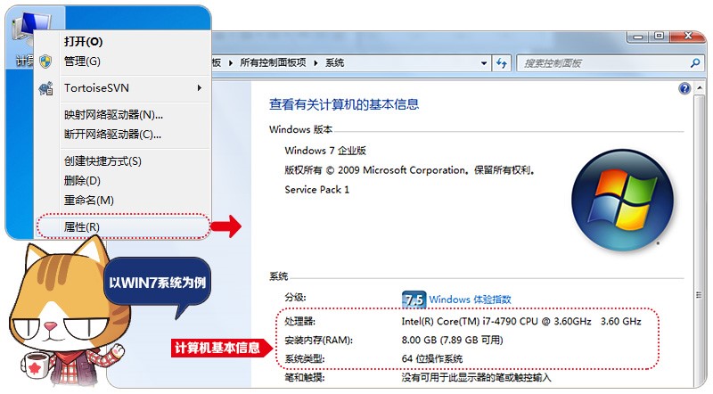Click the refresh button beside the address bar

(502, 63)
